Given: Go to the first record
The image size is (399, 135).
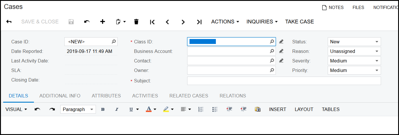Looking at the screenshot, I should pyautogui.click(x=152, y=22).
